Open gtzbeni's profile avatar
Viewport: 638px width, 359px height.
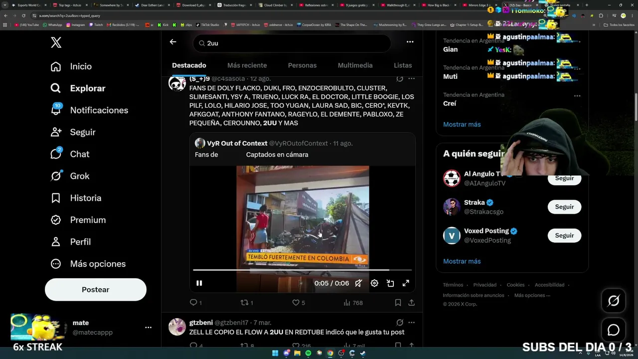point(177,327)
